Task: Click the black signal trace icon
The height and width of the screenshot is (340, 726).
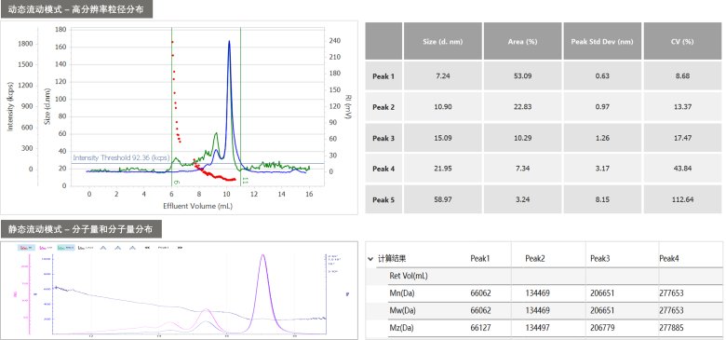Action: [86, 248]
